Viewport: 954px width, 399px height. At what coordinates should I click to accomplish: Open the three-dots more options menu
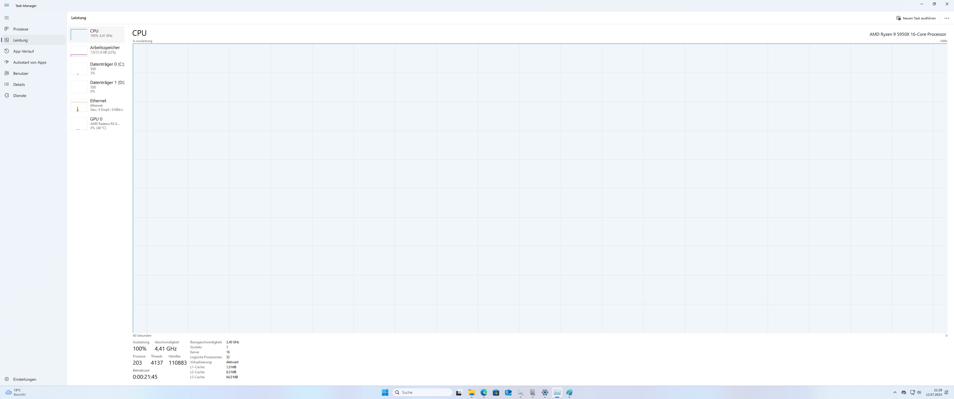947,18
